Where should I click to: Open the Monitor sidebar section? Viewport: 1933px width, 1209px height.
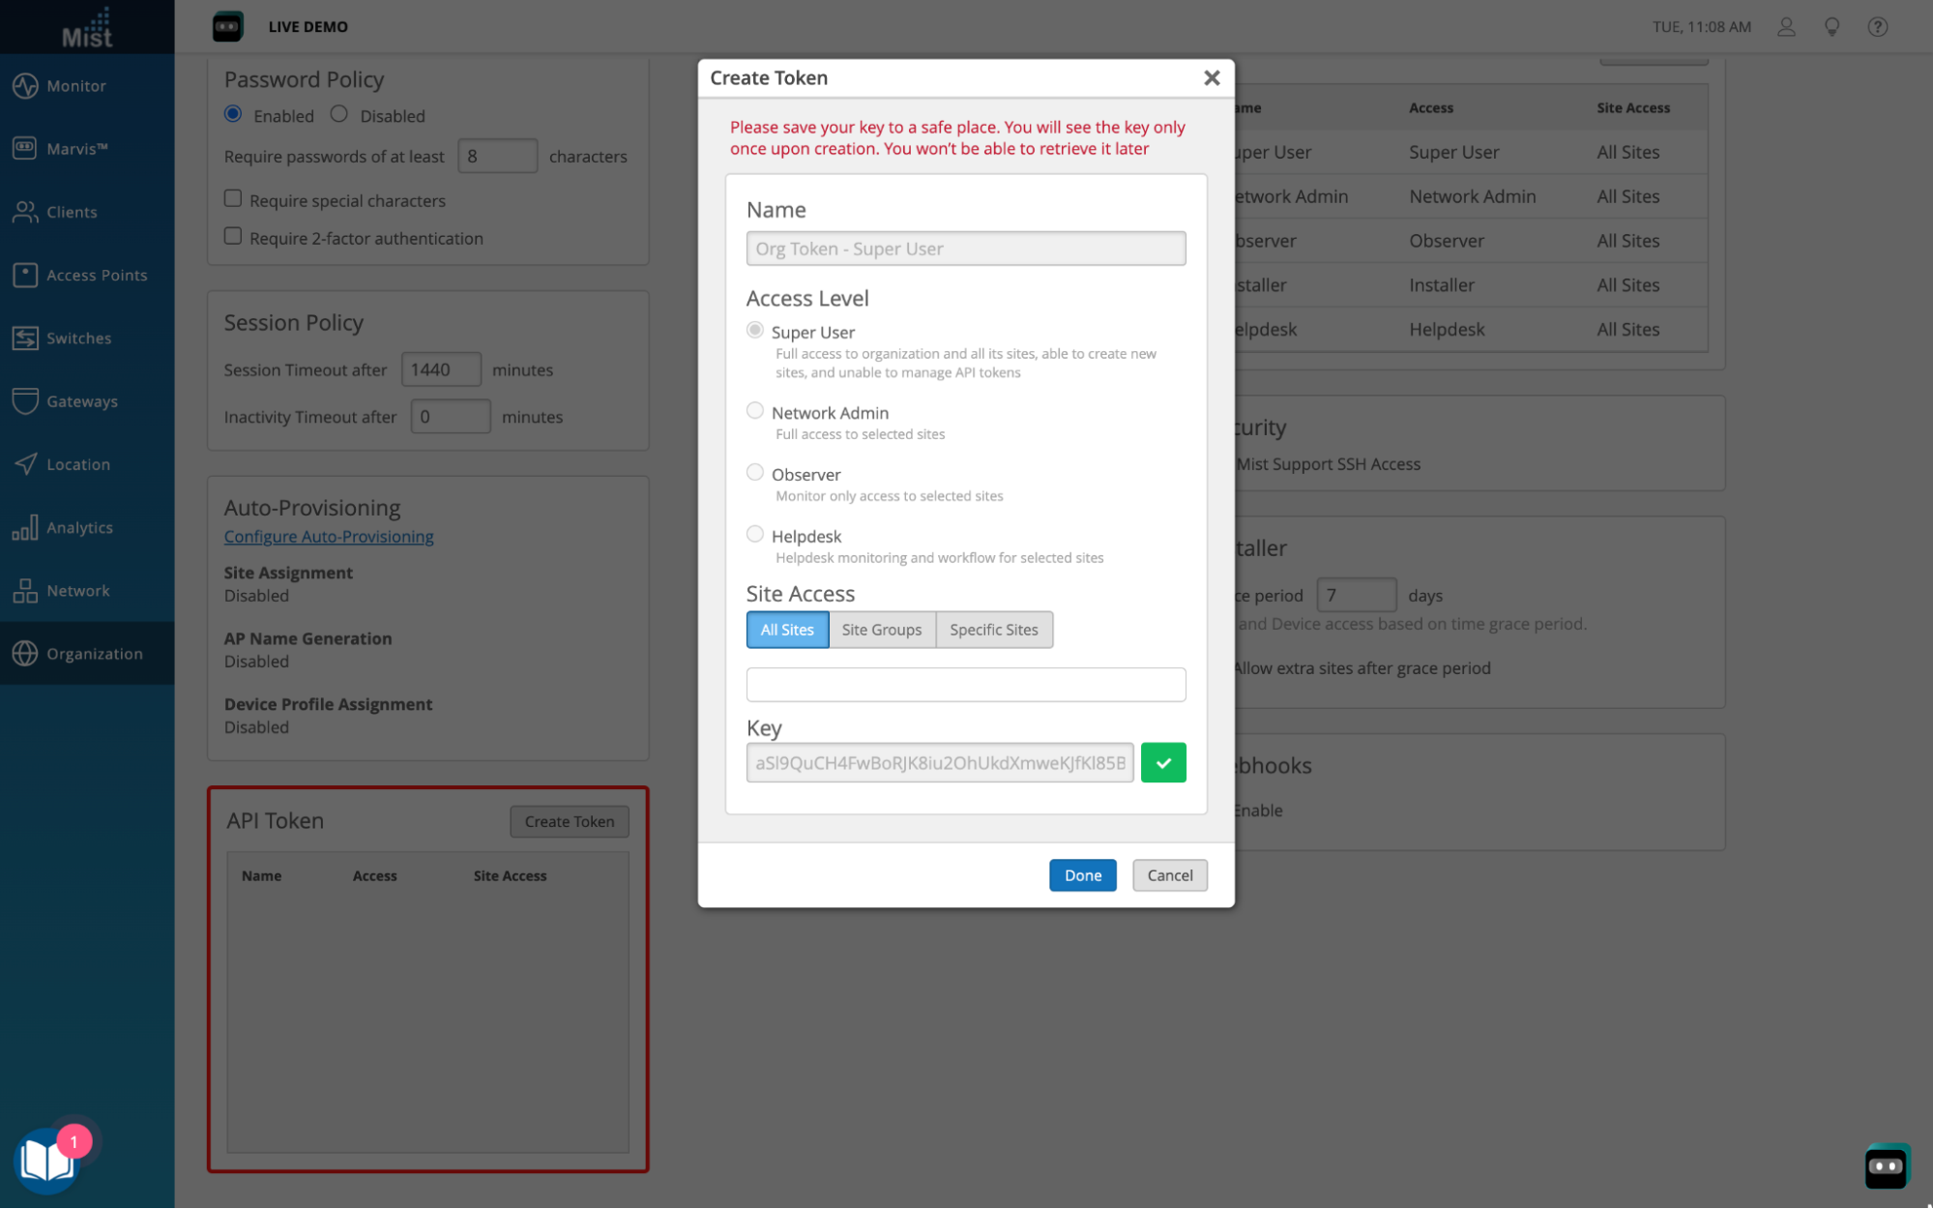tap(87, 86)
